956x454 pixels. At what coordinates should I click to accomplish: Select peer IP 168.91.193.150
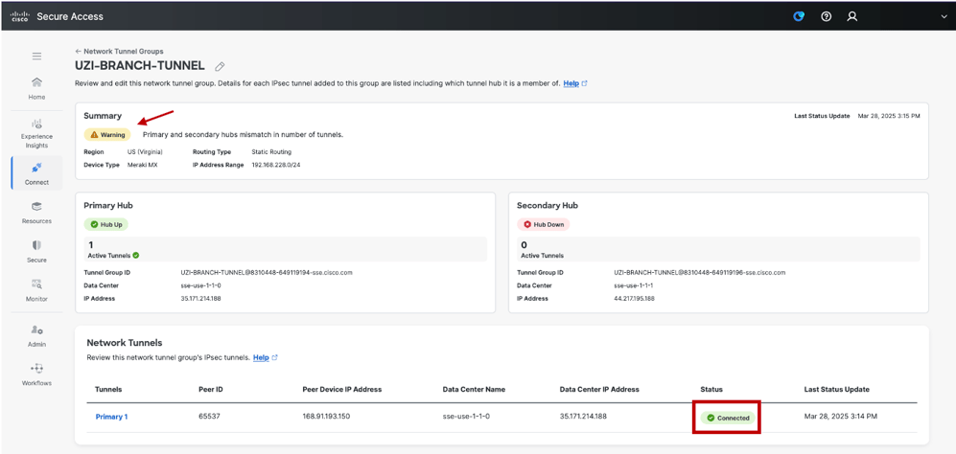326,417
